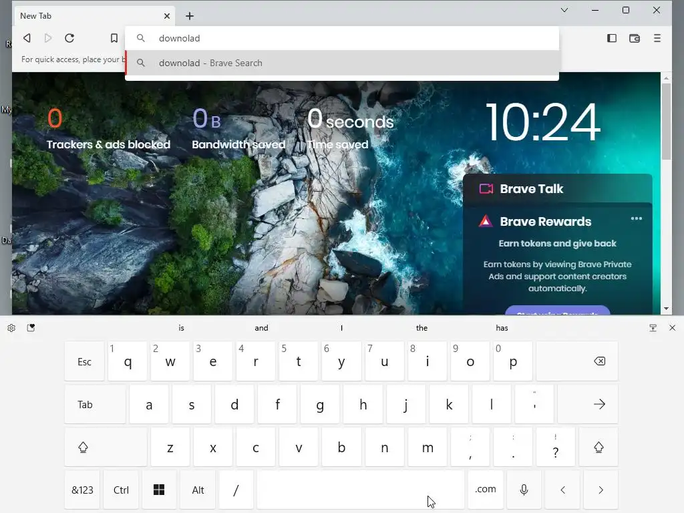The height and width of the screenshot is (513, 684).
Task: Tap the question mark key
Action: click(x=555, y=447)
